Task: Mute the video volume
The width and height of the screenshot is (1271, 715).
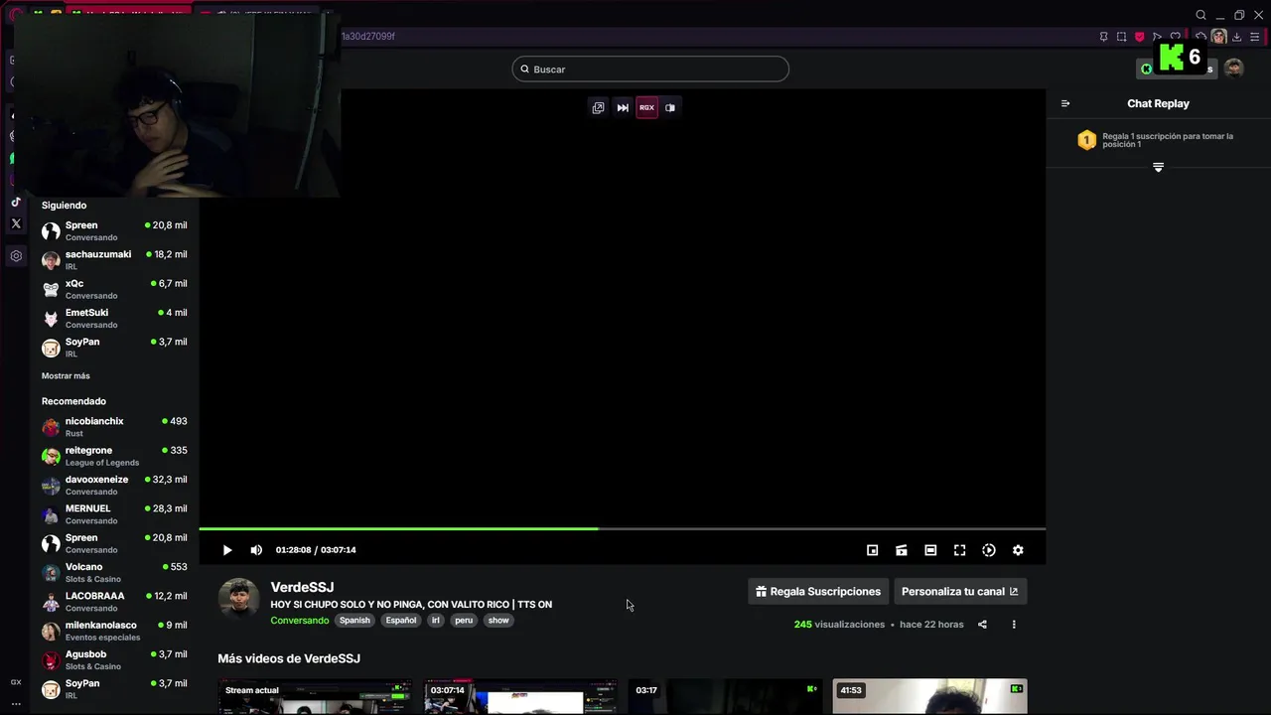Action: point(256,550)
